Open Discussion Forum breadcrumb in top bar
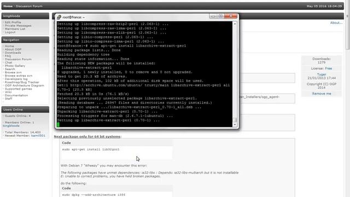The image size is (350, 197). click(29, 6)
